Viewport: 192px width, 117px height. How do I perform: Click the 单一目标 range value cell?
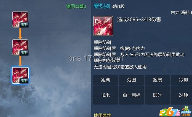(x=132, y=95)
